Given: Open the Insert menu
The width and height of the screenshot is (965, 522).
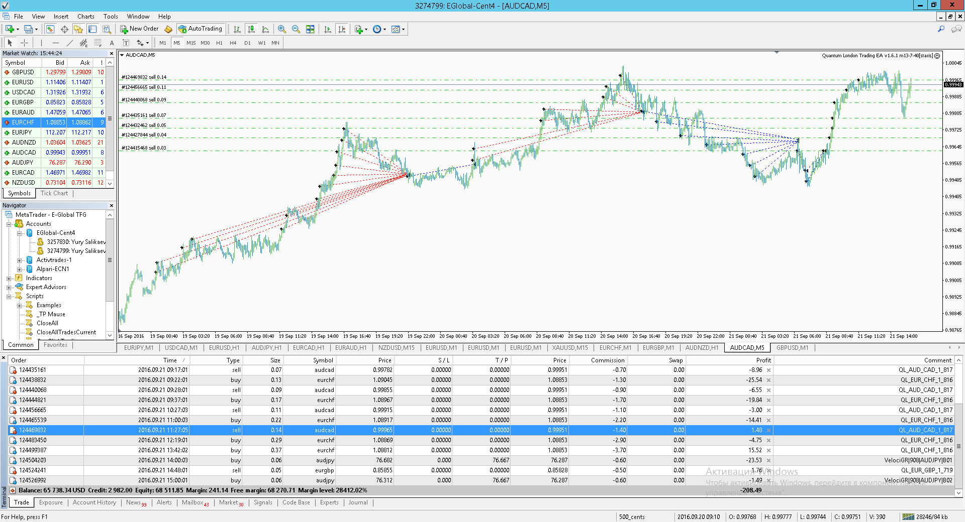Looking at the screenshot, I should 61,17.
